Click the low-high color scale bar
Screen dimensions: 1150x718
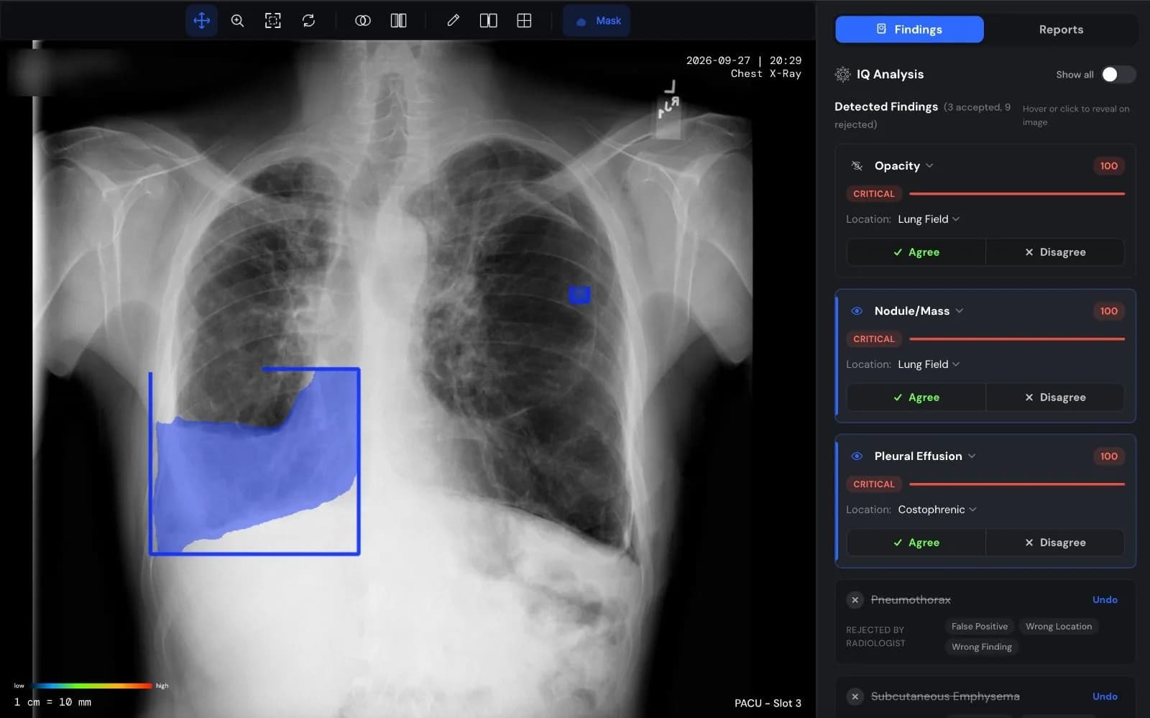point(92,686)
